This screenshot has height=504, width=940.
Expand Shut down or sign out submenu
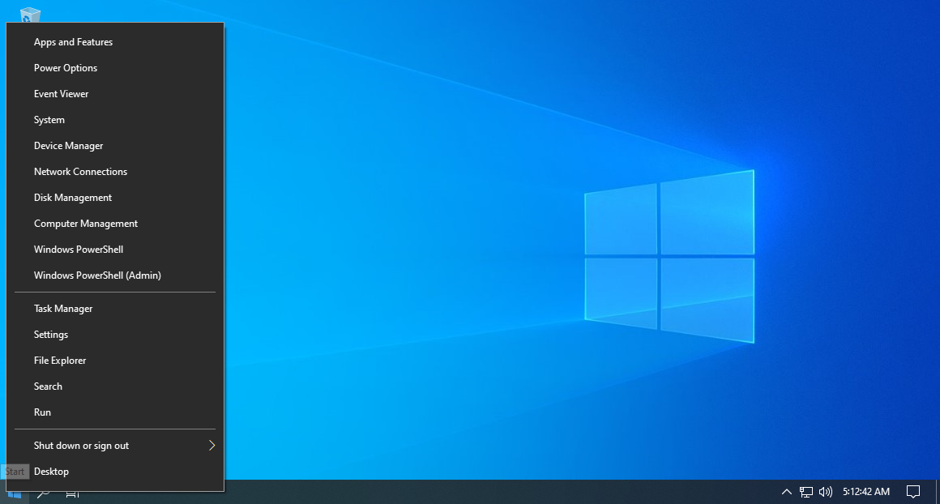pos(115,446)
